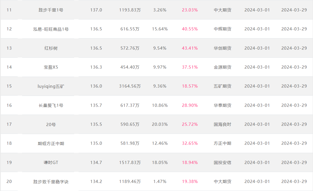
Task: Open 跬步致千里稳字诀 account details
Action: [x=51, y=182]
